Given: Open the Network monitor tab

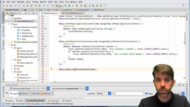Looking at the screenshot, I should click(x=47, y=94).
